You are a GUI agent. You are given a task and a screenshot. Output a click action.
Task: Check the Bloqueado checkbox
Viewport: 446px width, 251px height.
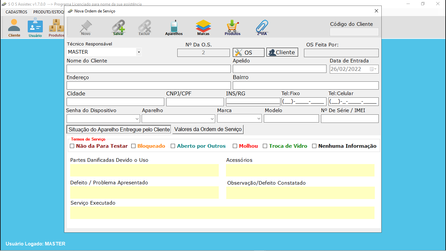tap(134, 146)
